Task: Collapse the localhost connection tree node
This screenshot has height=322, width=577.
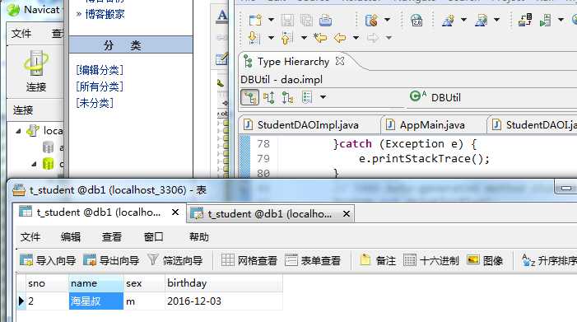Action: click(18, 131)
